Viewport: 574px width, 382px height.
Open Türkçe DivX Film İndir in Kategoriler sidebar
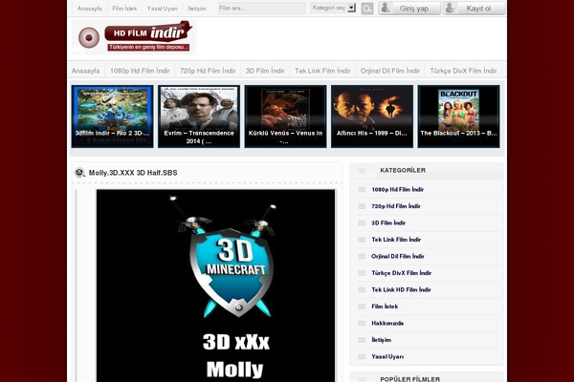(401, 273)
